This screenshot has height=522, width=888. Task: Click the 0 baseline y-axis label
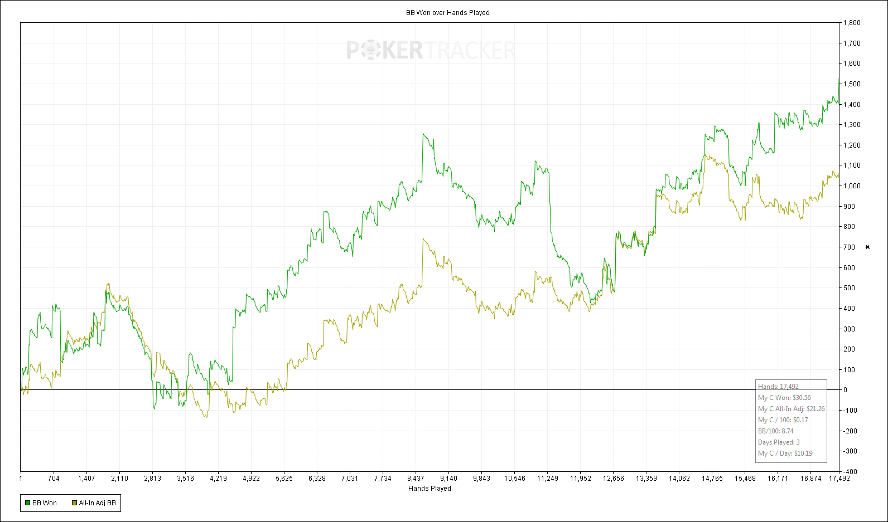point(845,390)
